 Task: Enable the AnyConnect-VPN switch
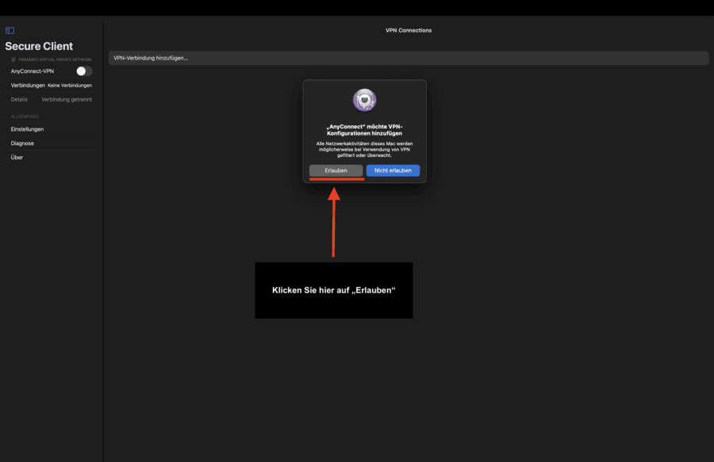tap(84, 71)
